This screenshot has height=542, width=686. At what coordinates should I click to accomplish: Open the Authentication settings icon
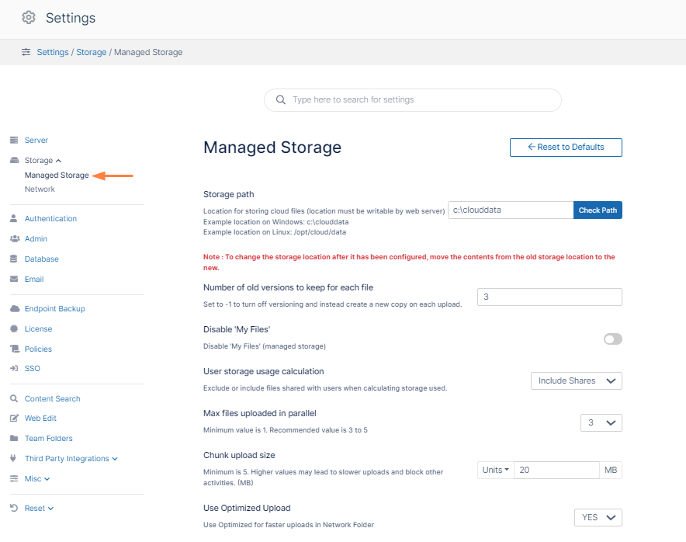click(x=16, y=218)
